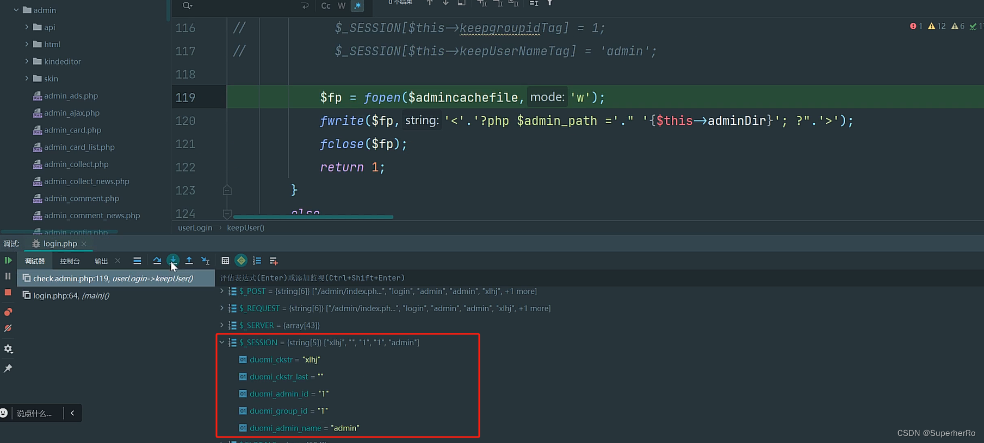The image size is (984, 443).
Task: Select frame check.admin.php:119 userLogin->keepUser()
Action: (x=116, y=279)
